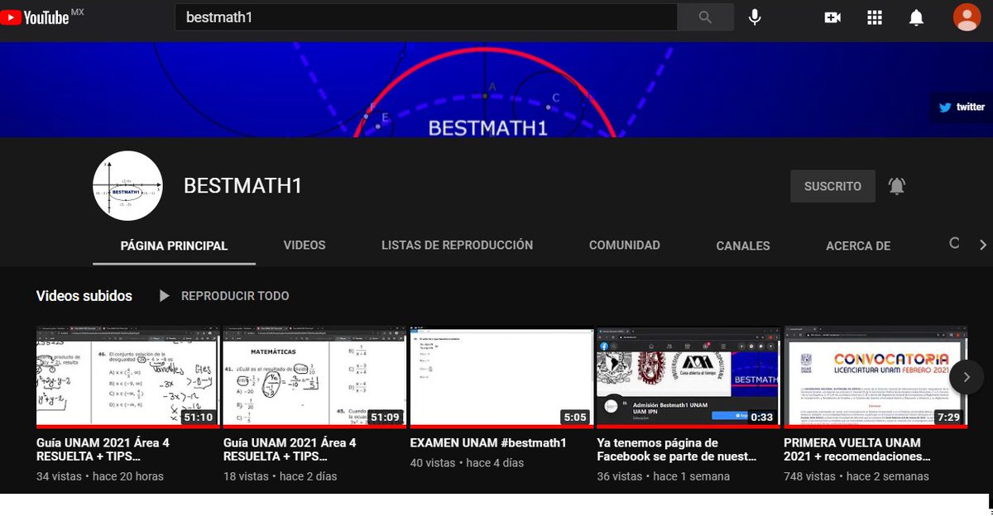
Task: Click the BESTMATH1 channel name text
Action: pyautogui.click(x=242, y=186)
